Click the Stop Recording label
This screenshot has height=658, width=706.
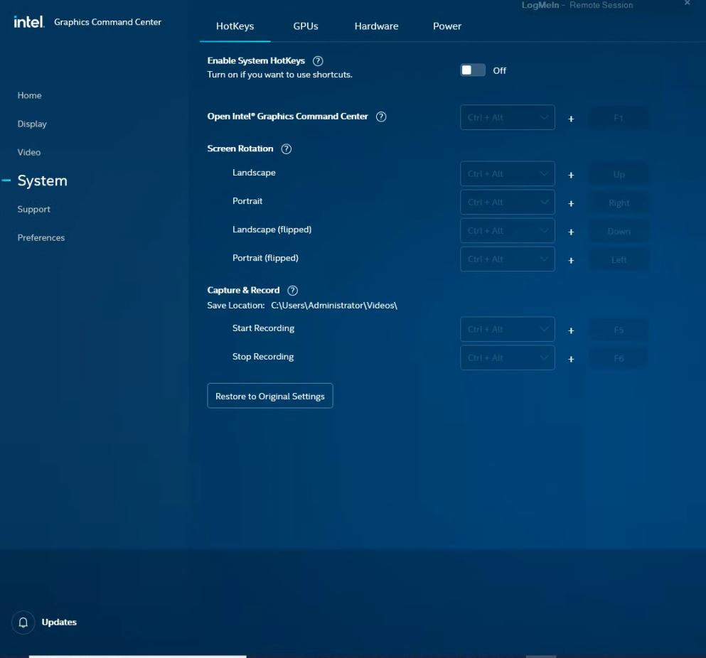263,357
